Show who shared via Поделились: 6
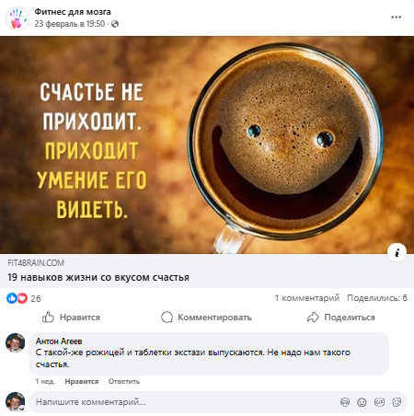Viewport: 414px width, 416px height. (x=377, y=298)
